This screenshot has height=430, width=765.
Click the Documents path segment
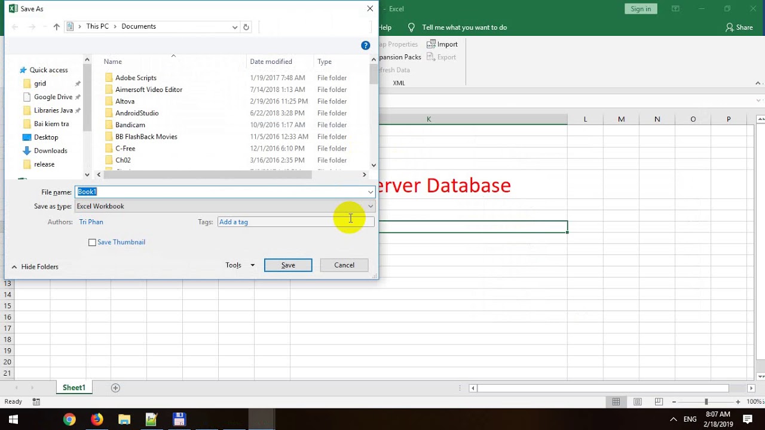[139, 26]
